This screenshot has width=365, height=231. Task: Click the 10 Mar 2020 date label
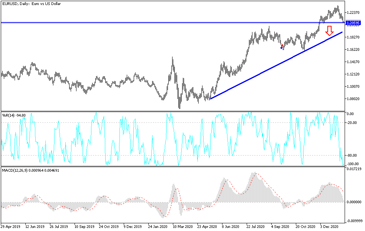(183, 226)
